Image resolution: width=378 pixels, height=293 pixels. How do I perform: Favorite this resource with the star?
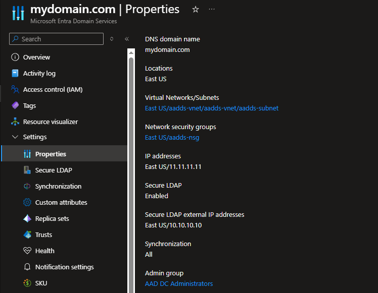click(x=196, y=10)
